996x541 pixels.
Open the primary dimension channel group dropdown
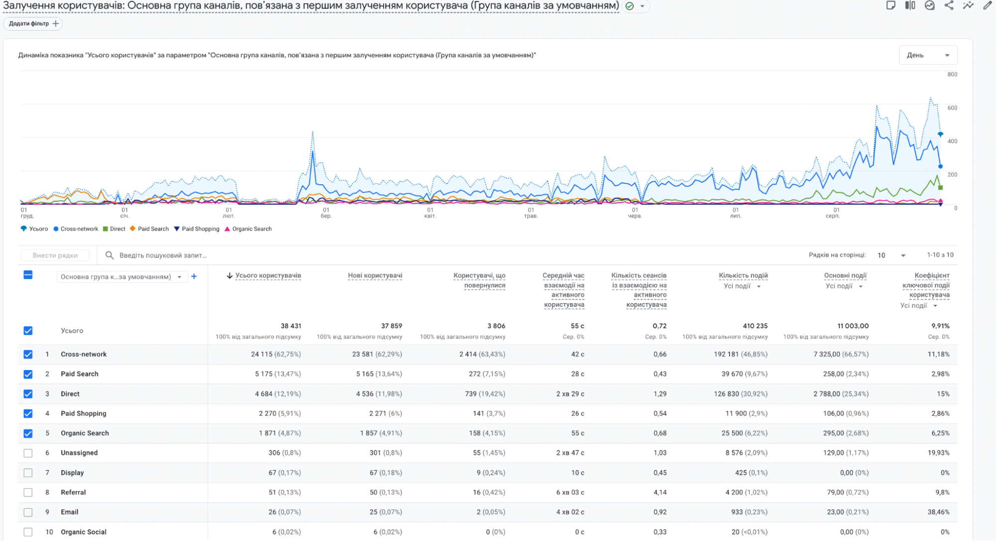point(121,276)
